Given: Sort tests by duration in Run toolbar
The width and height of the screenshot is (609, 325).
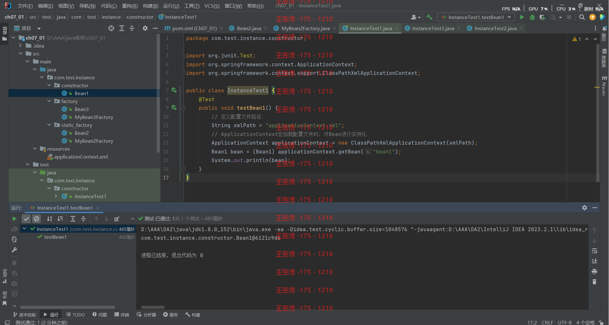Looking at the screenshot, I should pos(60,219).
